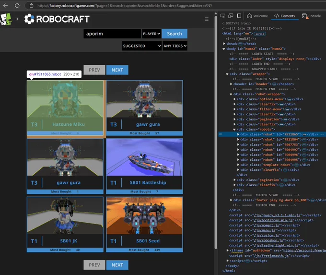Viewport: 326px width, 275px height.
Task: Open the gawr gura robot with 1 bought
Action: [x=65, y=166]
